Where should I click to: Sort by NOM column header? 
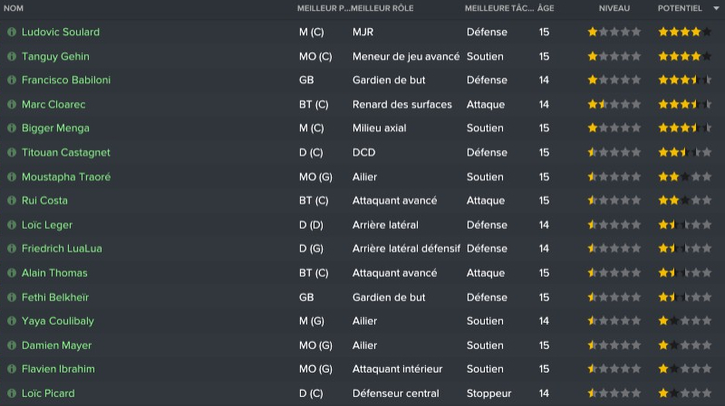click(x=14, y=7)
